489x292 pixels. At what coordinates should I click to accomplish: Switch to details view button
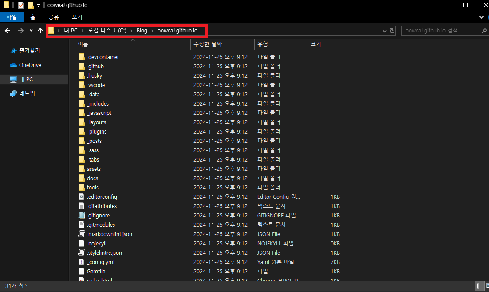[479, 286]
